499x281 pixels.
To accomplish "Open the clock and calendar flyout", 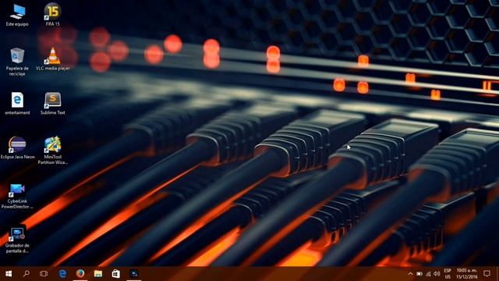I will [x=467, y=274].
